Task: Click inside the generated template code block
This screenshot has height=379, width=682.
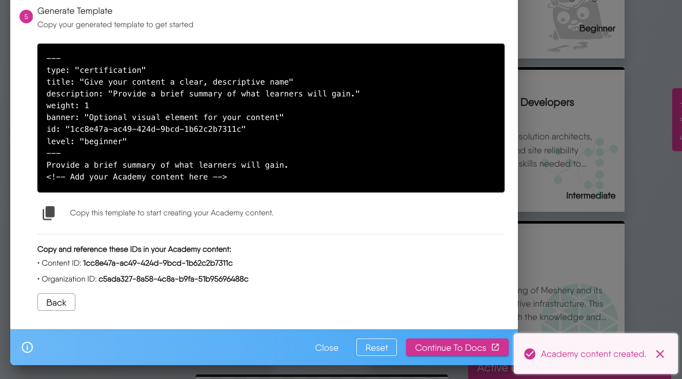Action: coord(271,118)
